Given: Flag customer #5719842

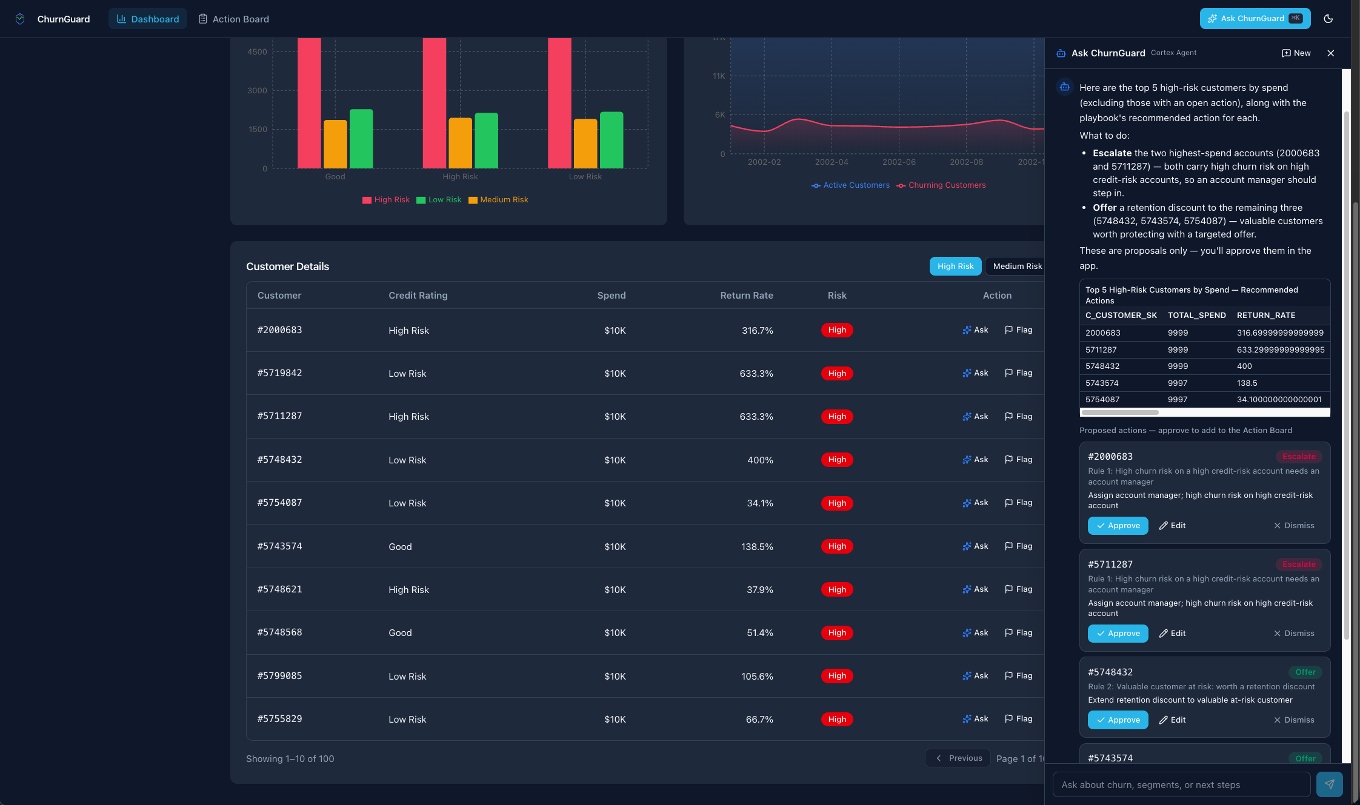Looking at the screenshot, I should coord(1018,373).
